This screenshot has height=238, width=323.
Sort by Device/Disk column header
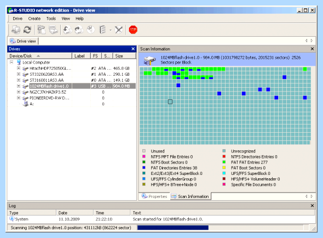(x=40, y=56)
